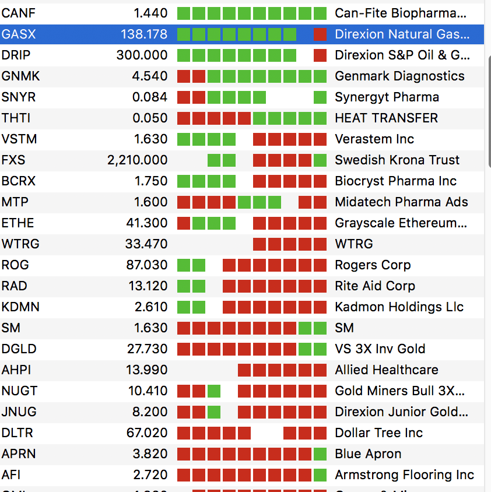Click Synergyt Pharma name
Viewport: 491px width, 492px height.
coord(387,97)
